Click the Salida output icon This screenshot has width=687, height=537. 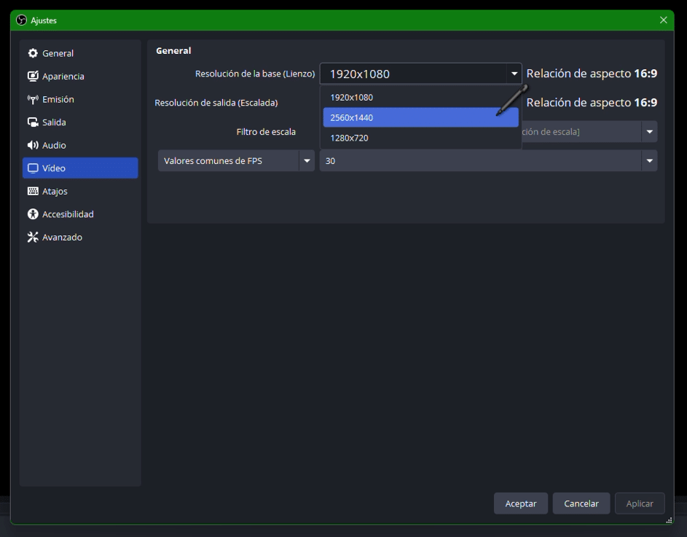(x=33, y=122)
